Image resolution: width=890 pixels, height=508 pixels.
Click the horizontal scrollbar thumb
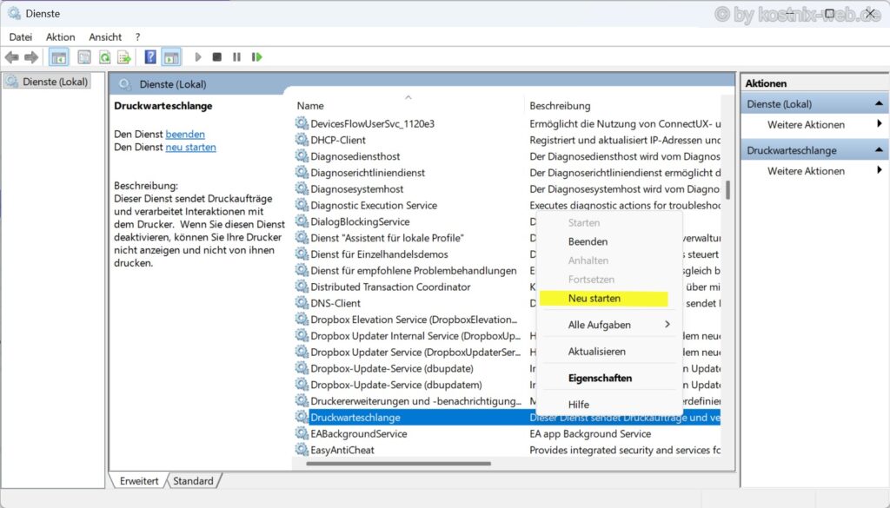(398, 464)
